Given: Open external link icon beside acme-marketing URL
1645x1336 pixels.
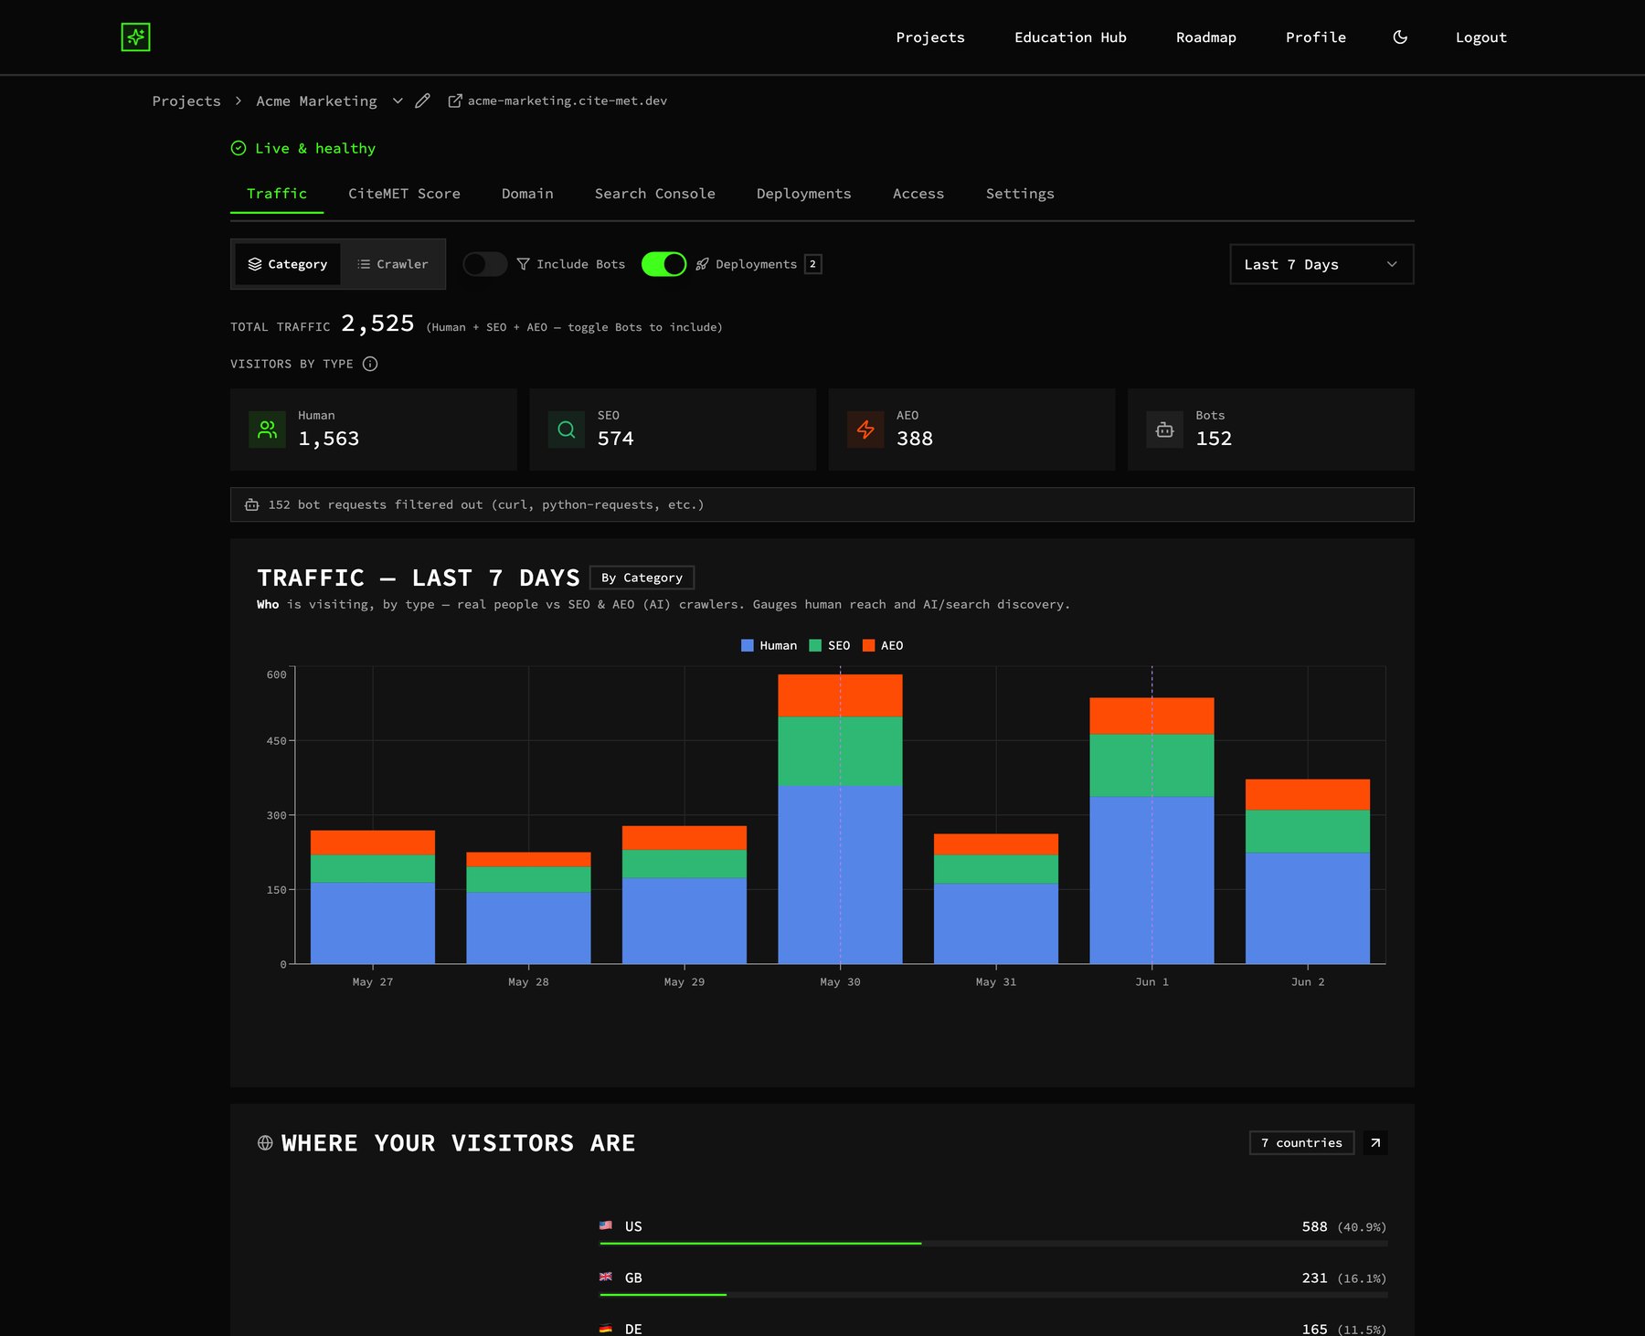Looking at the screenshot, I should [454, 101].
